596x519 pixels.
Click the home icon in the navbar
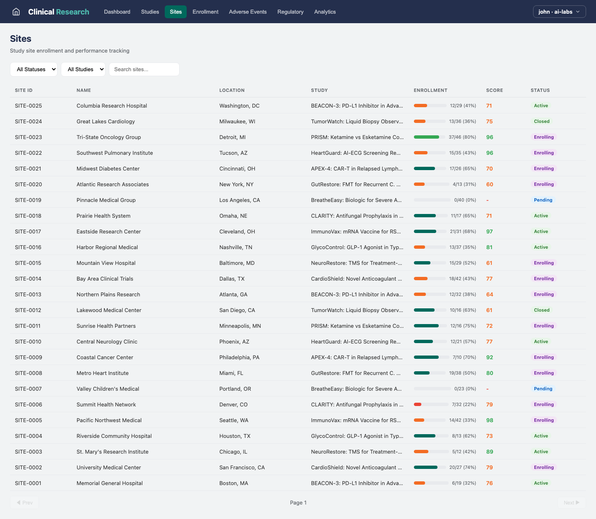point(16,12)
